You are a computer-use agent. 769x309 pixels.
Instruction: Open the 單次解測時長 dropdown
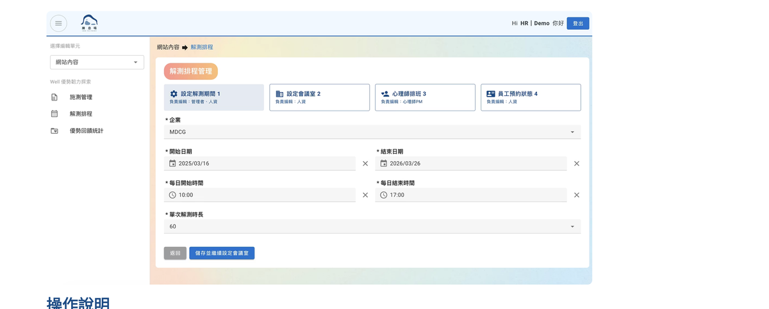point(372,226)
